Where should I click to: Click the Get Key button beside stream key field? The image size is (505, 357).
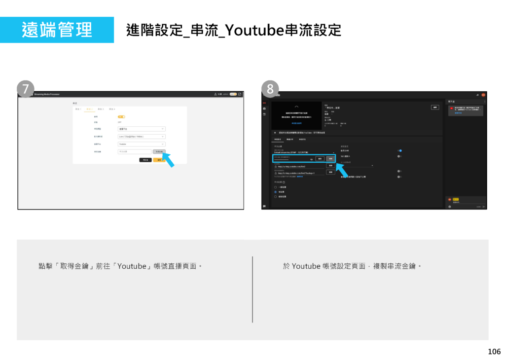coord(159,152)
